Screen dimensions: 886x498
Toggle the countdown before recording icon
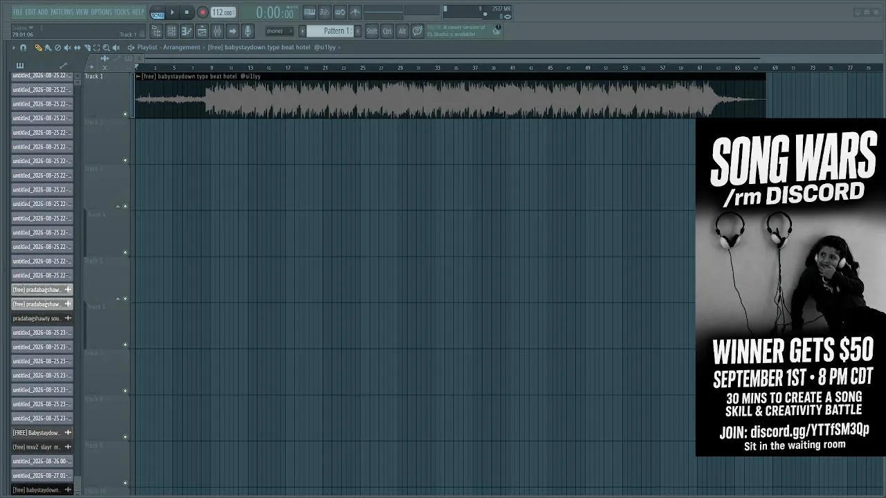(325, 12)
